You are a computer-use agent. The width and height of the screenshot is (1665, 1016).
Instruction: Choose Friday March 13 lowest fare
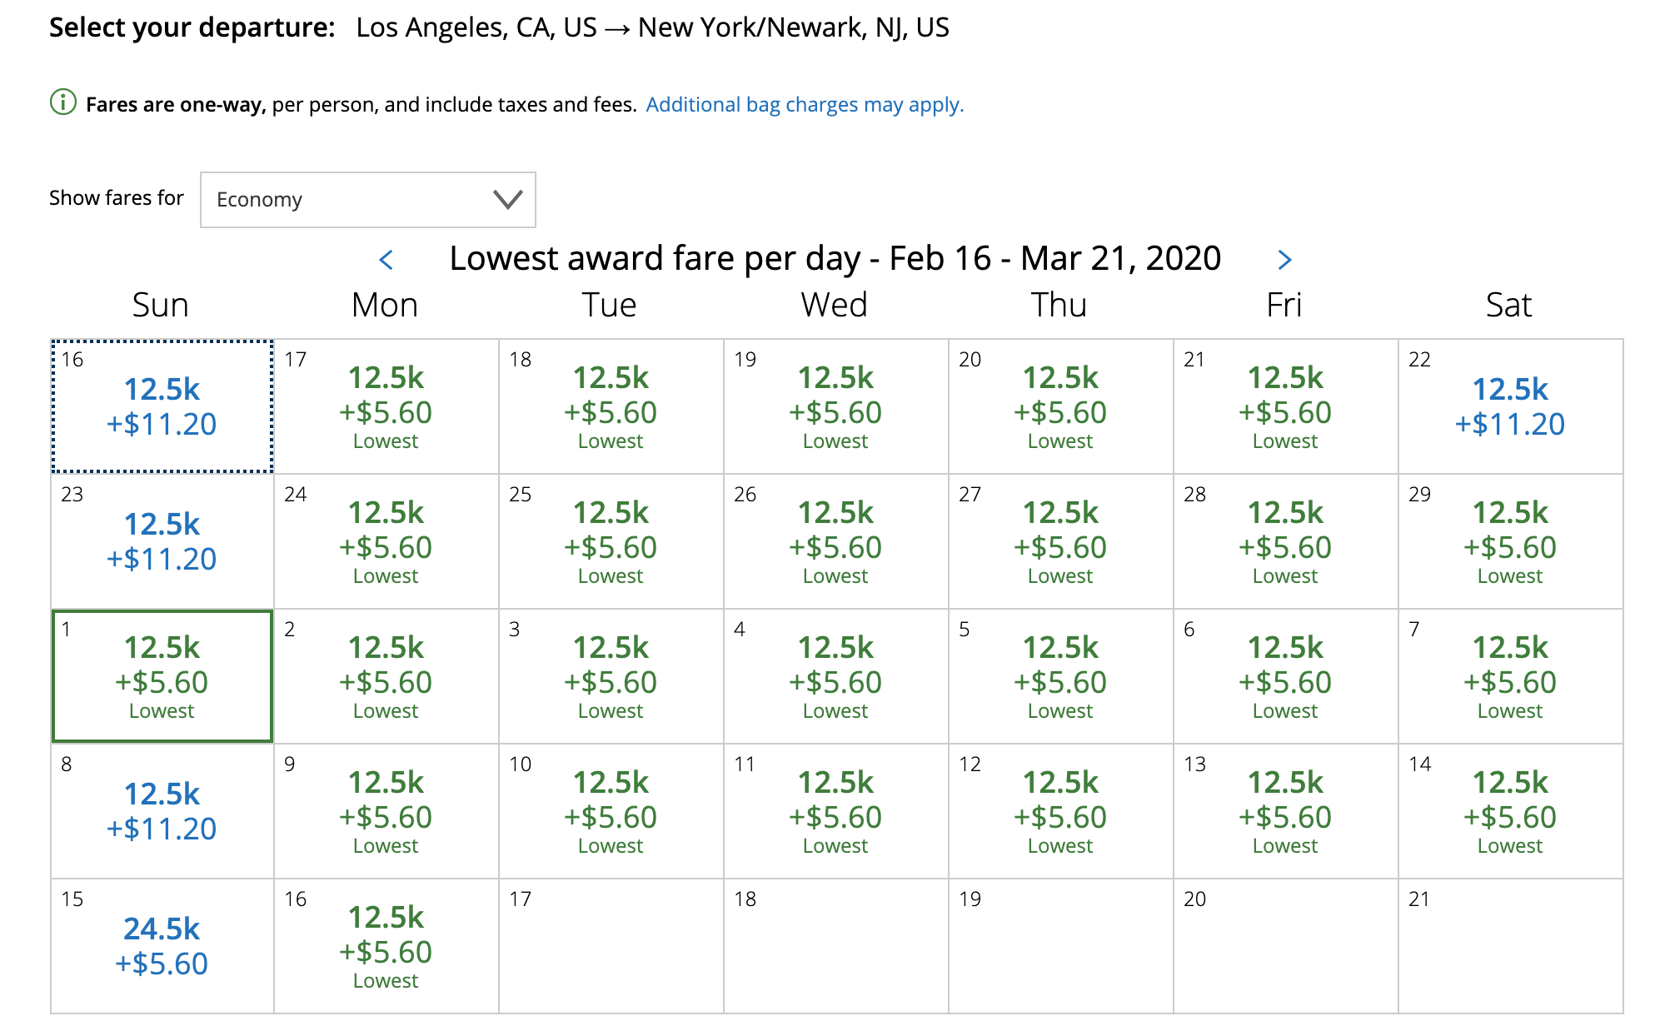[x=1285, y=811]
